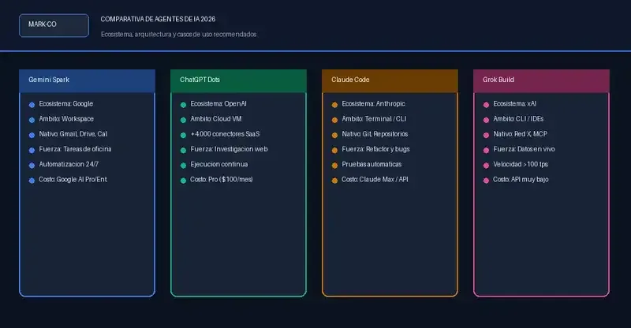The width and height of the screenshot is (631, 328).
Task: Click the text 'Ecosistema: xAI'
Action: [515, 104]
